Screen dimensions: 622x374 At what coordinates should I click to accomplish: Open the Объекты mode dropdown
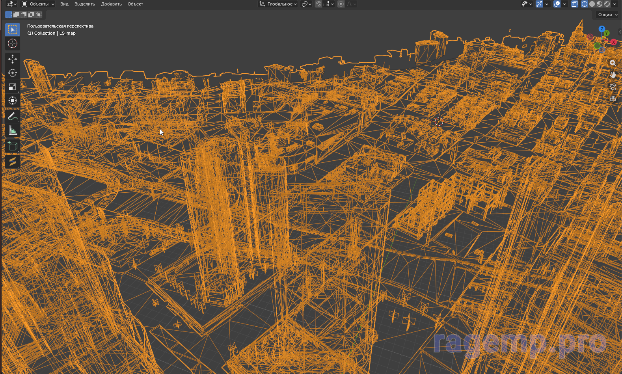38,4
